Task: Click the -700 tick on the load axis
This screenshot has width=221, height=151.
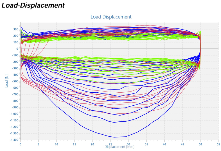Action: click(x=15, y=94)
